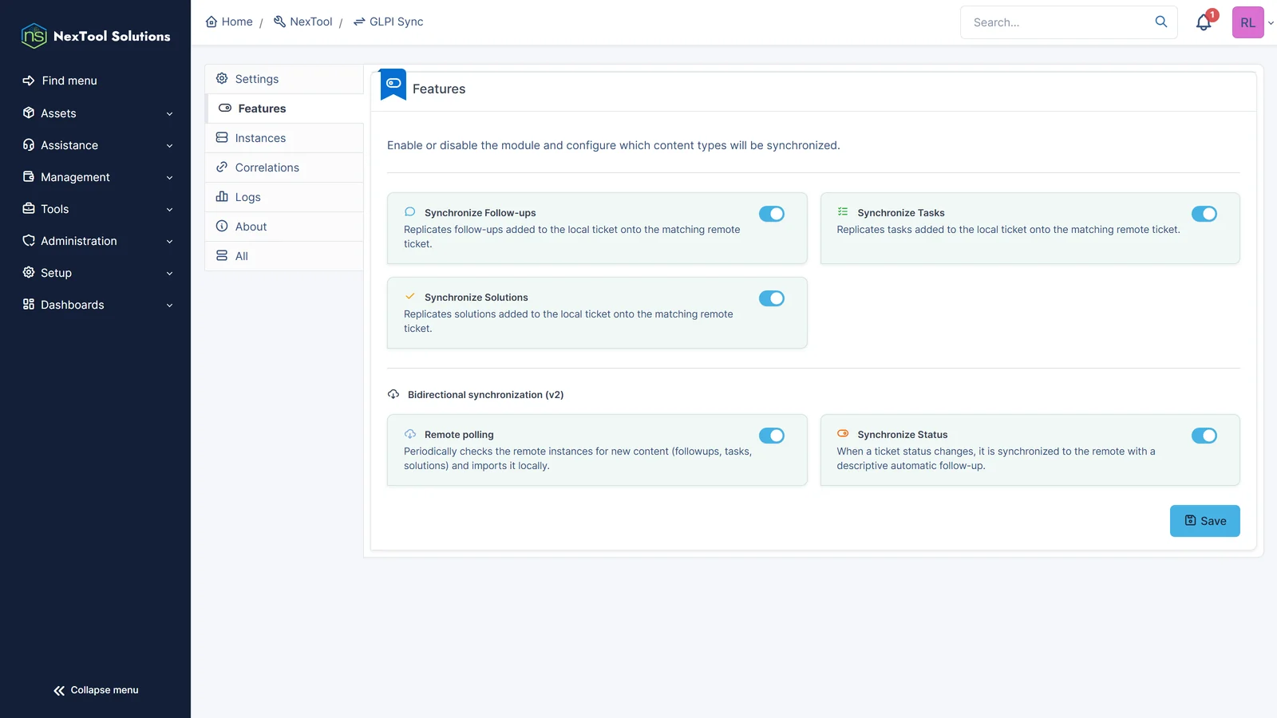The width and height of the screenshot is (1277, 718).
Task: Open notifications bell icon
Action: point(1204,22)
